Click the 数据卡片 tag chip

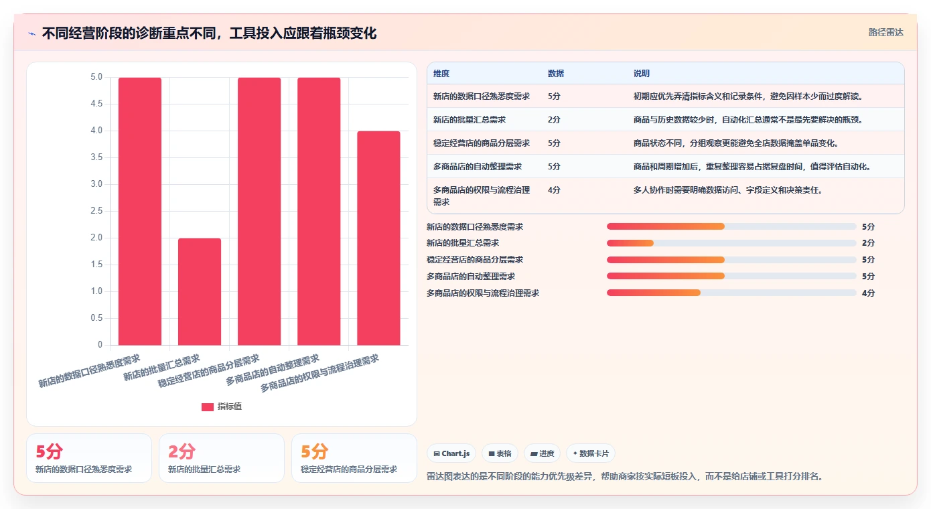tap(591, 453)
